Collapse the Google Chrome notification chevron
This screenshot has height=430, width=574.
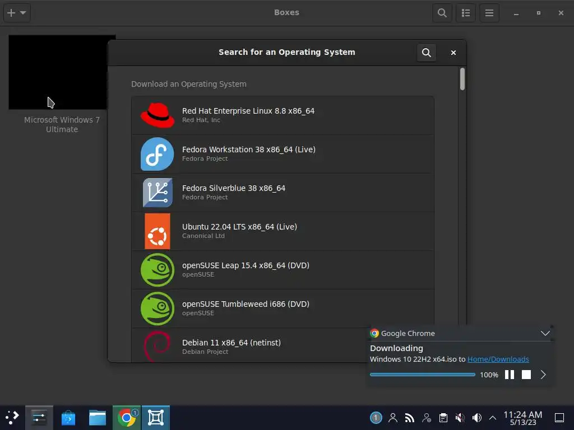[545, 333]
